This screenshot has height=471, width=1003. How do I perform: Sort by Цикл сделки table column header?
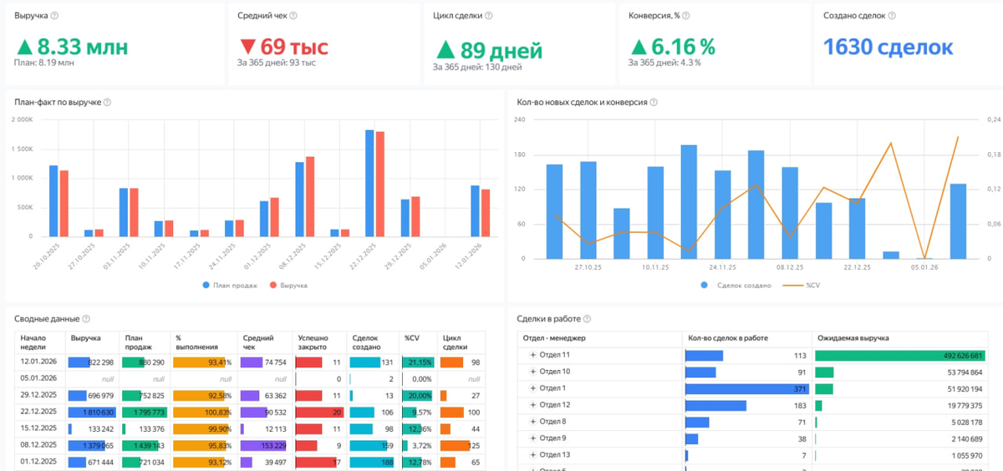(x=461, y=342)
